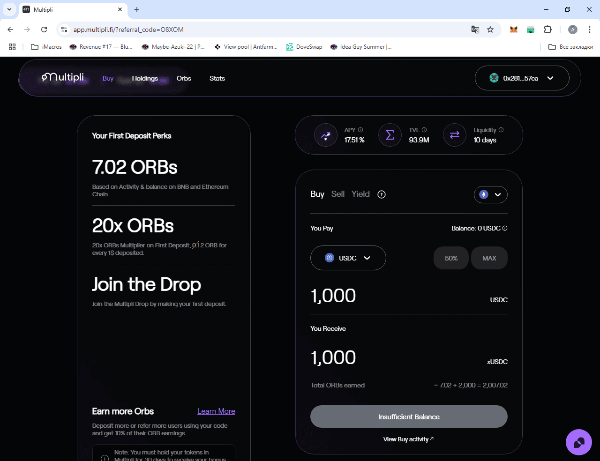
Task: Go to the Orbs page
Action: point(184,78)
